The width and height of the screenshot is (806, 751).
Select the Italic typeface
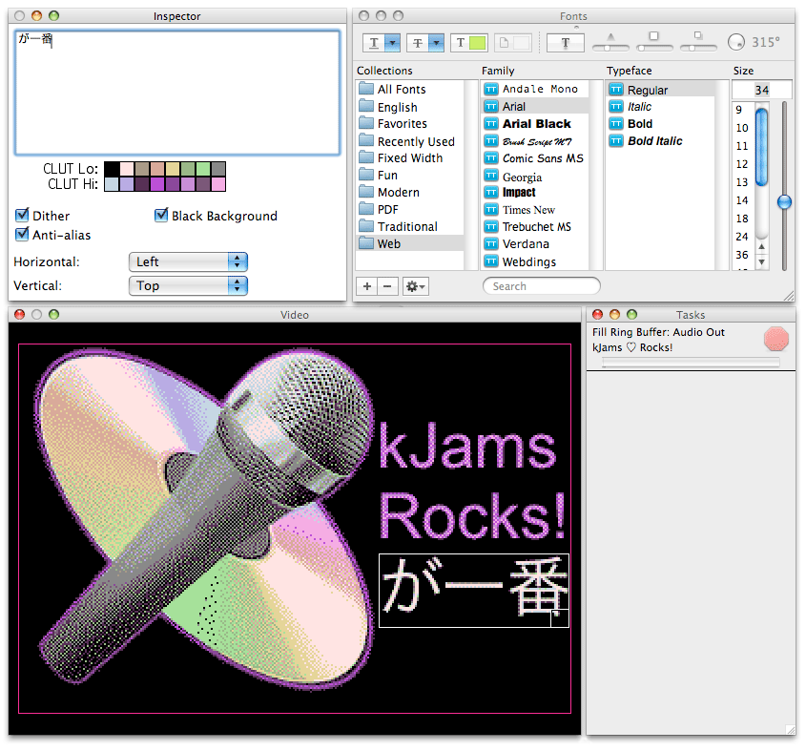point(660,107)
